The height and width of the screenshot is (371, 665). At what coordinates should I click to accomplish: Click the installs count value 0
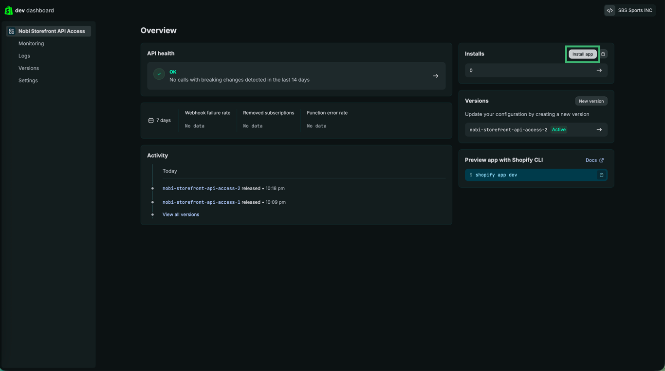coord(471,71)
